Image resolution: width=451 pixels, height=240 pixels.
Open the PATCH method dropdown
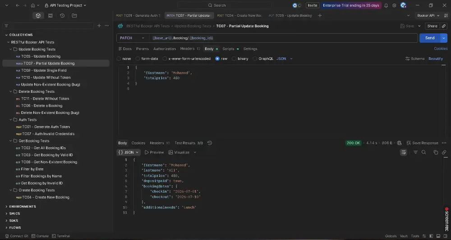click(x=132, y=38)
